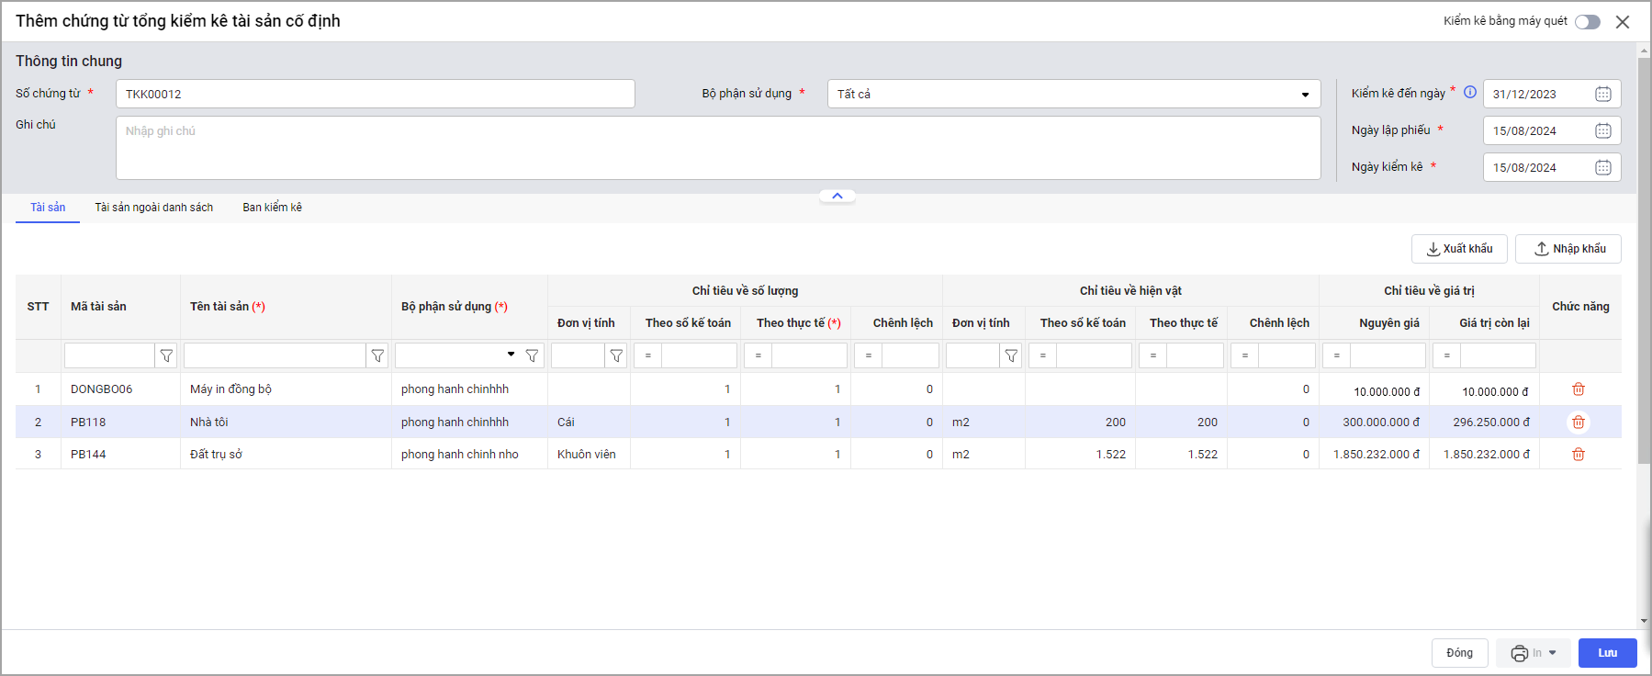
Task: Enable Kiểm kê bằng máy quét toggle
Action: coord(1587,22)
